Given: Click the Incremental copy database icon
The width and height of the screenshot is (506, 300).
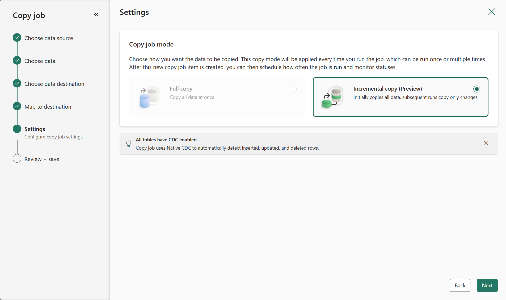Looking at the screenshot, I should [x=332, y=97].
